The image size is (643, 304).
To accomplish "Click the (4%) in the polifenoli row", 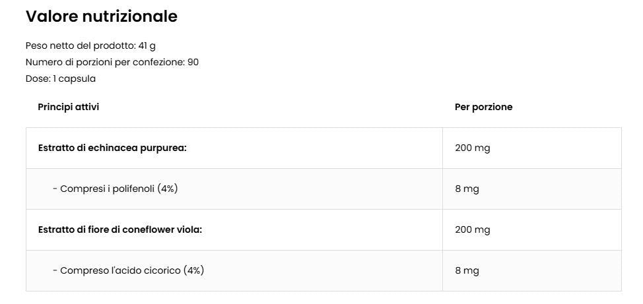I will coord(168,189).
